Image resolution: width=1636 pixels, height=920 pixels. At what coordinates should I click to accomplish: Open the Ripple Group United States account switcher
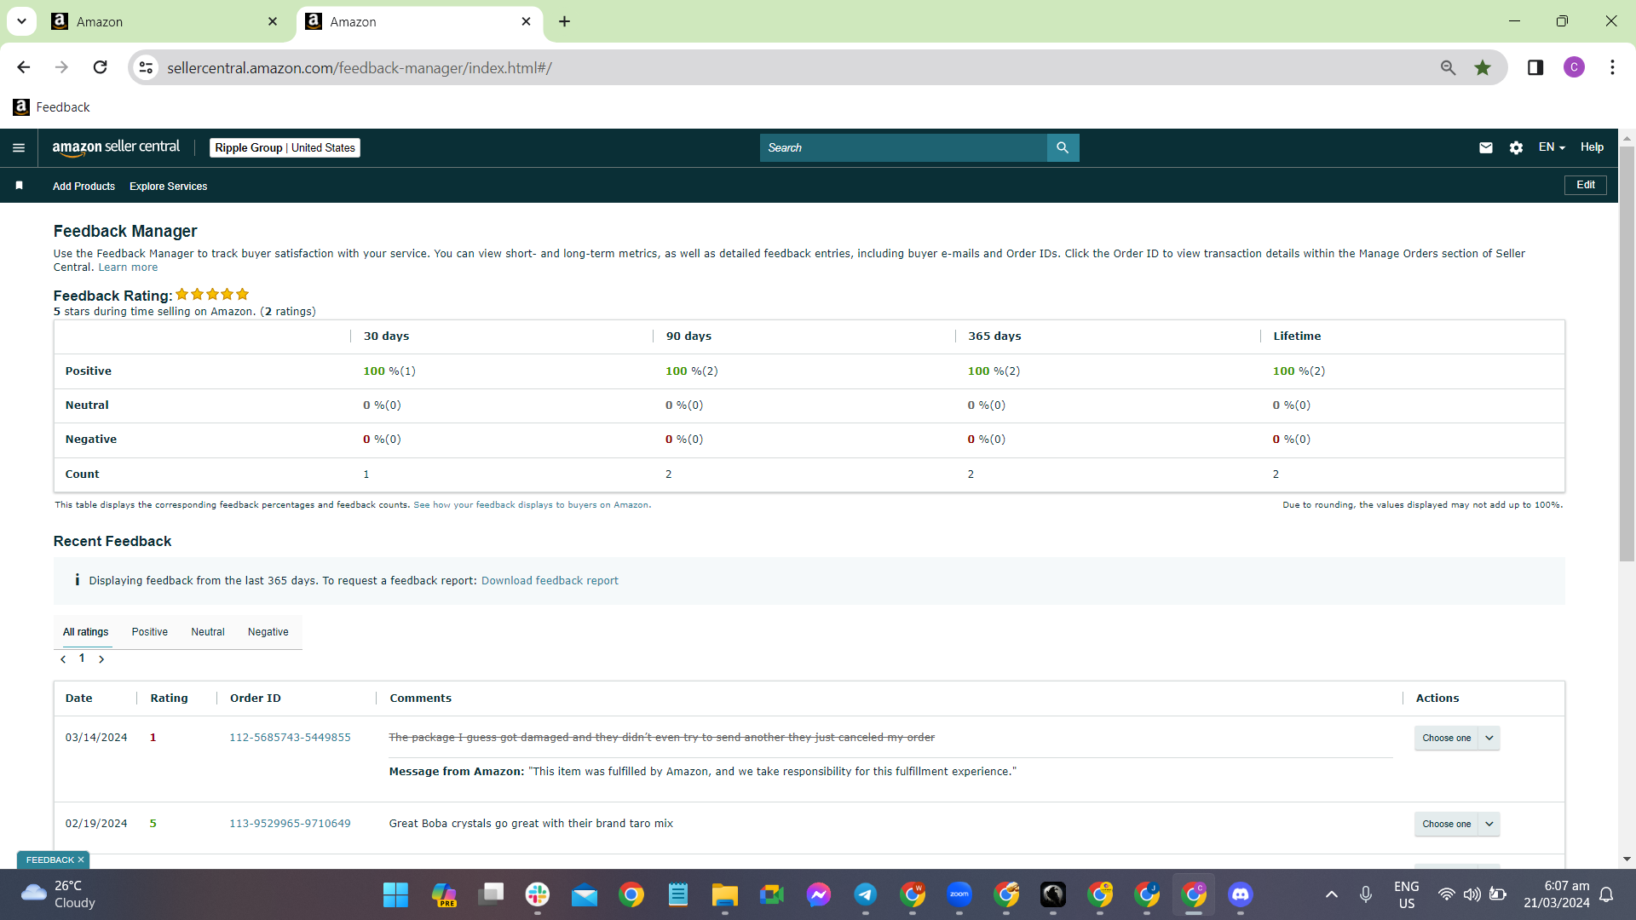285,148
